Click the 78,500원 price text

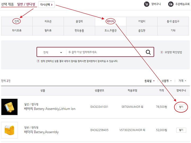click(x=162, y=107)
